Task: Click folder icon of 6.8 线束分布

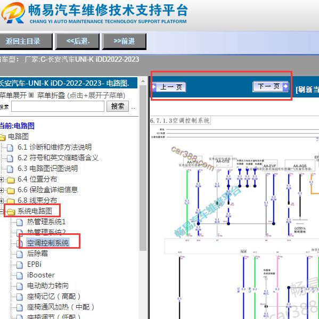Action: (x=11, y=201)
